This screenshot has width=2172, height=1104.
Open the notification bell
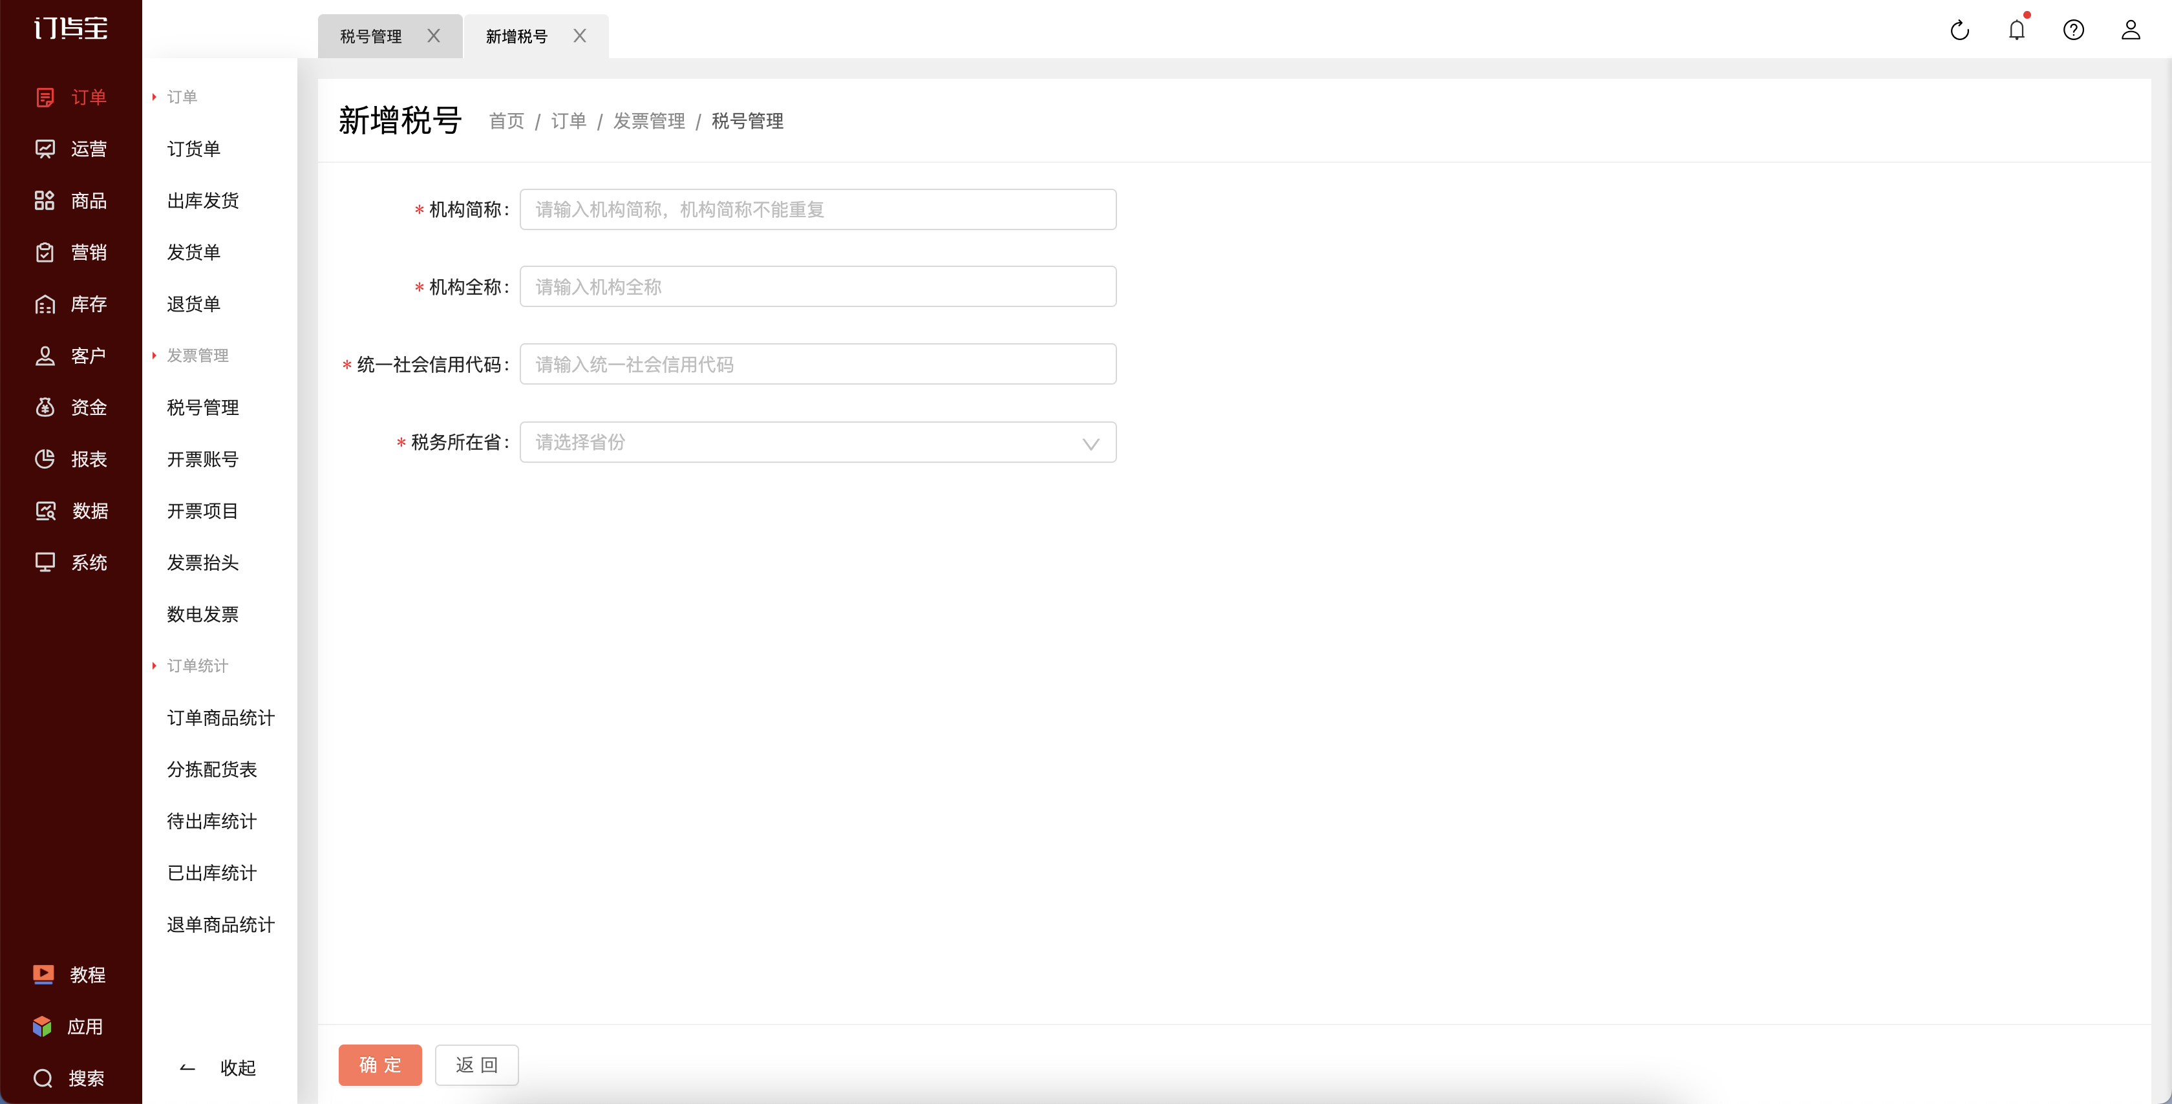click(x=2017, y=30)
